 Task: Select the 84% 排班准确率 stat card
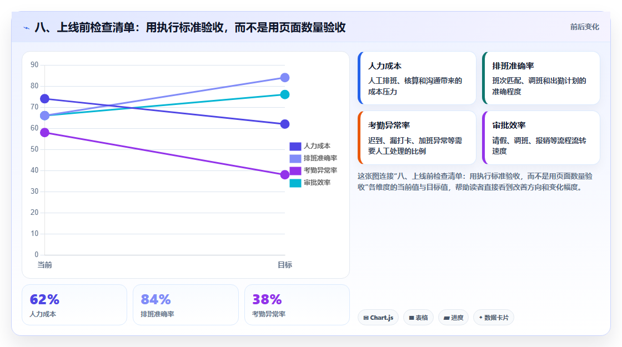(x=185, y=305)
